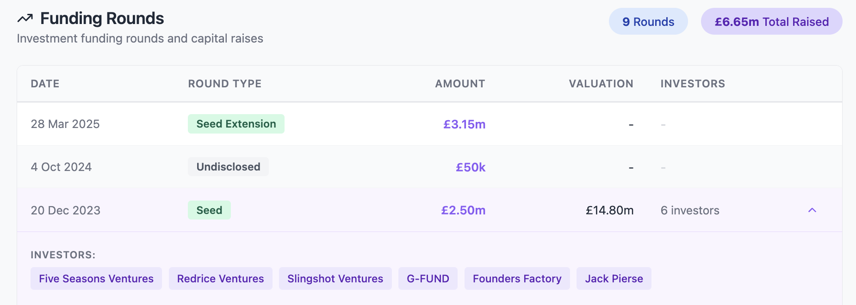The width and height of the screenshot is (856, 305).
Task: Click the £6.65m Total Raised badge
Action: point(771,22)
